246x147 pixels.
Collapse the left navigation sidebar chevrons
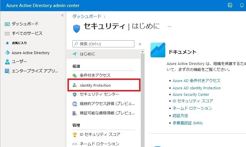[x=62, y=15]
